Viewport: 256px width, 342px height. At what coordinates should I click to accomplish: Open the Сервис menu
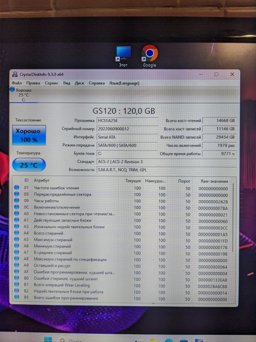click(52, 83)
